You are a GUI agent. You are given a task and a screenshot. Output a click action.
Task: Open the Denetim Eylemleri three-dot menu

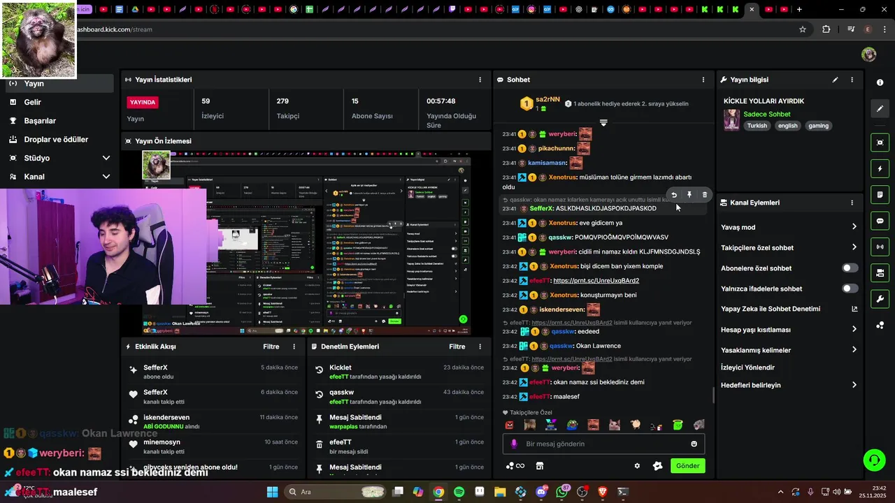click(x=480, y=347)
